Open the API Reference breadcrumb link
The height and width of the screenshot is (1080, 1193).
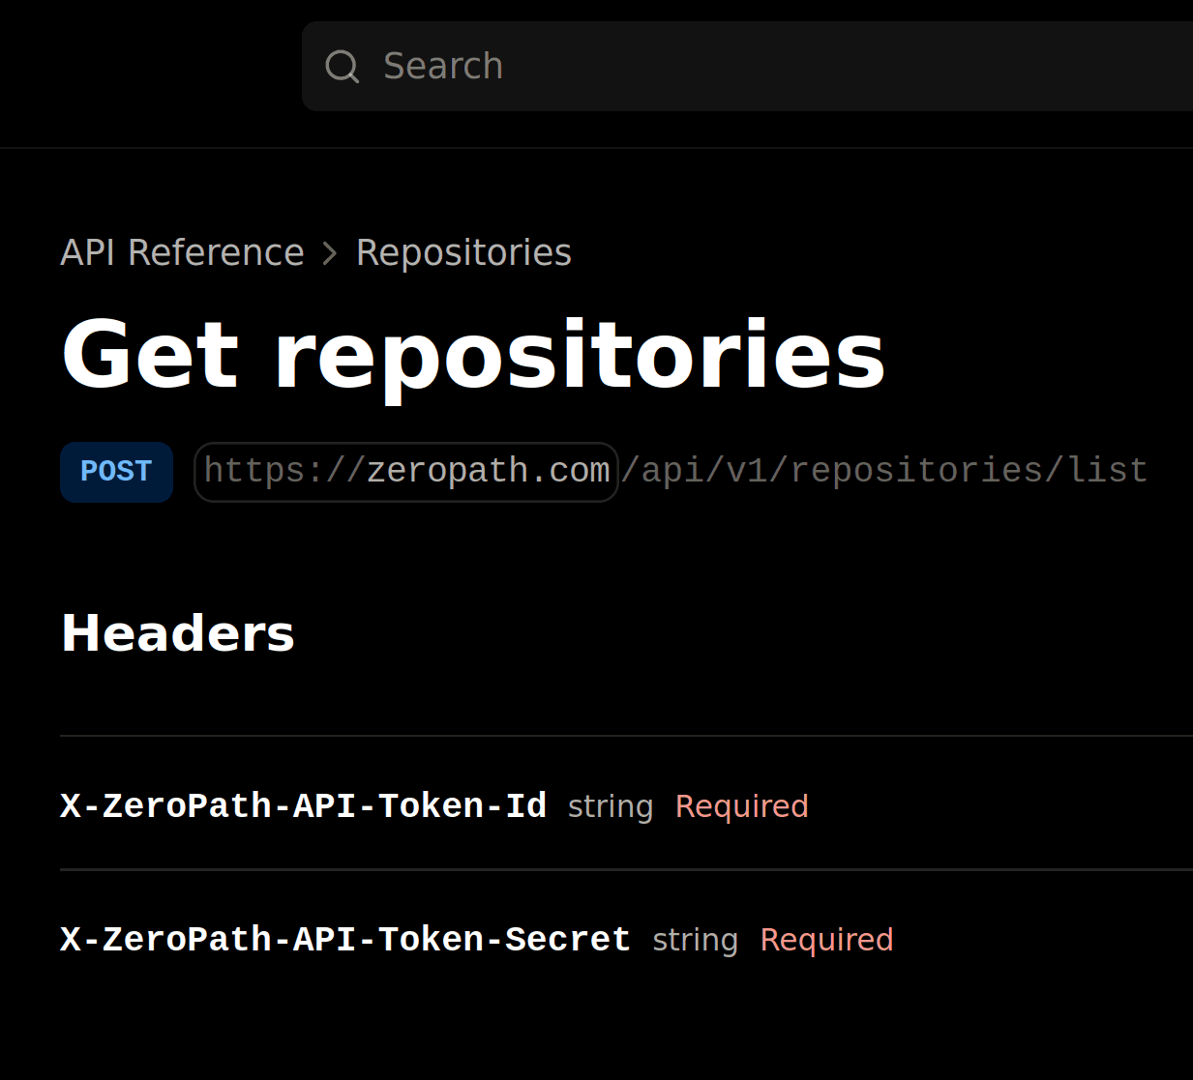182,253
